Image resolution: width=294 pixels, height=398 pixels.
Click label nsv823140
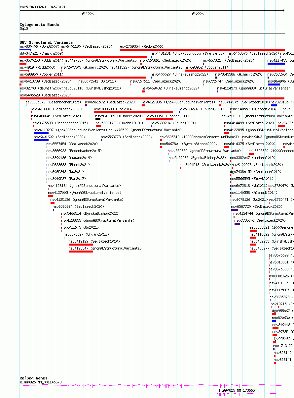[x=283, y=353]
